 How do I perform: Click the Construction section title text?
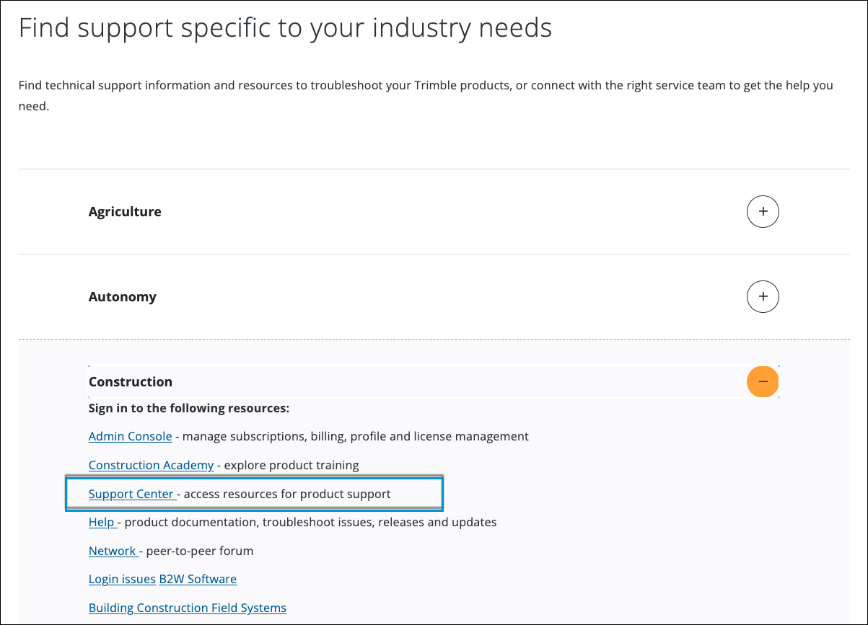[131, 382]
